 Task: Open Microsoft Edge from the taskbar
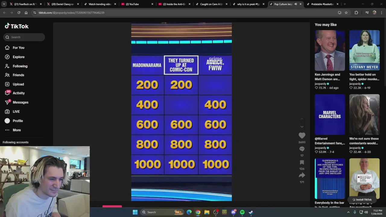point(189,212)
